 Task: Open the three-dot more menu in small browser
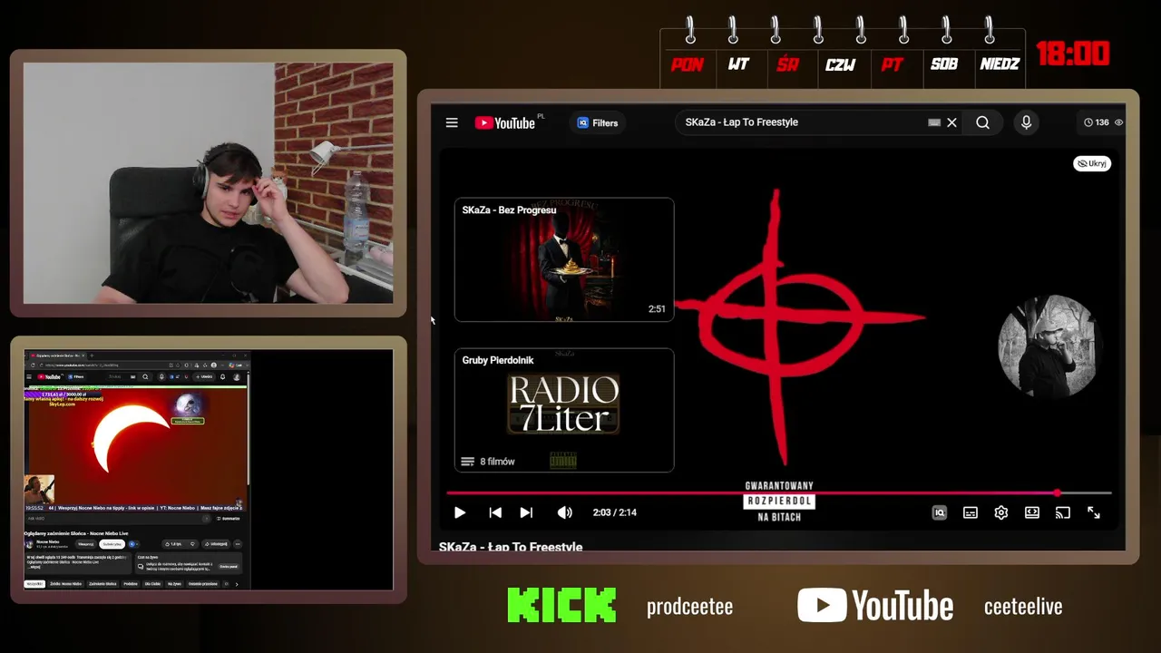pos(239,544)
